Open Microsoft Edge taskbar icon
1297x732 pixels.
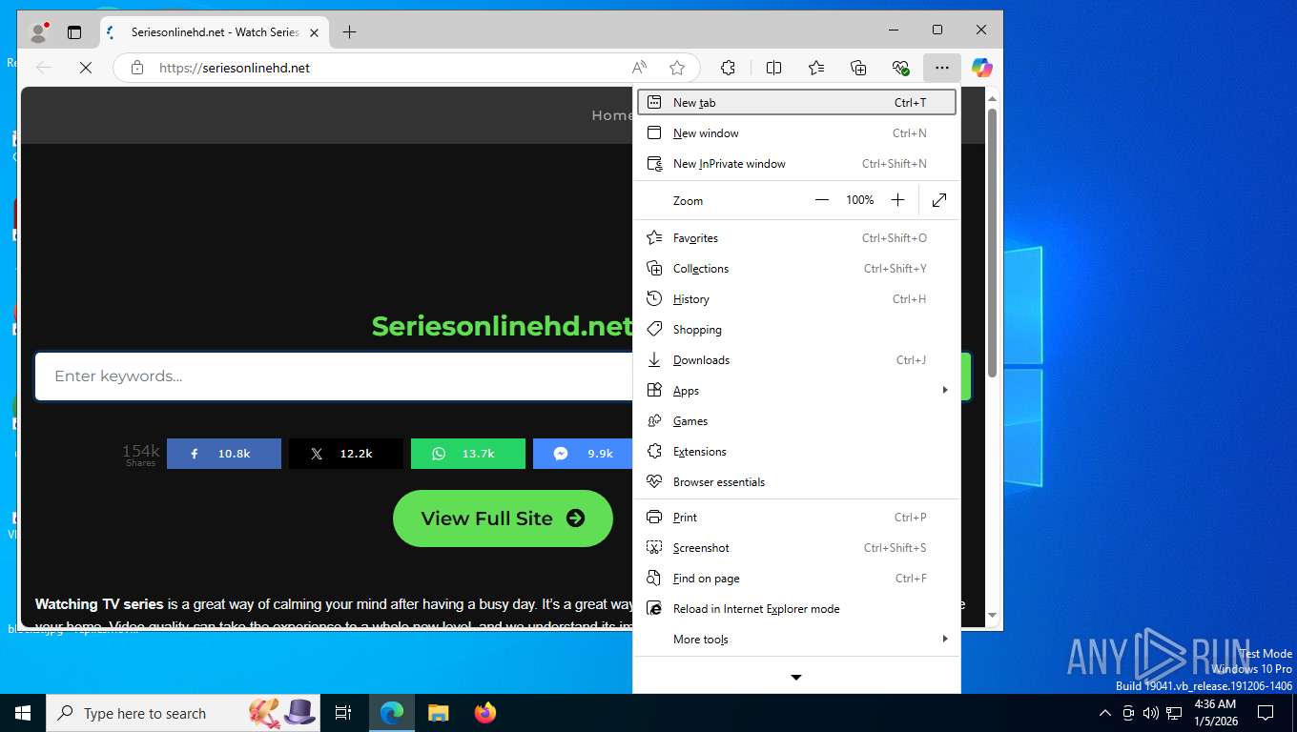coord(392,713)
